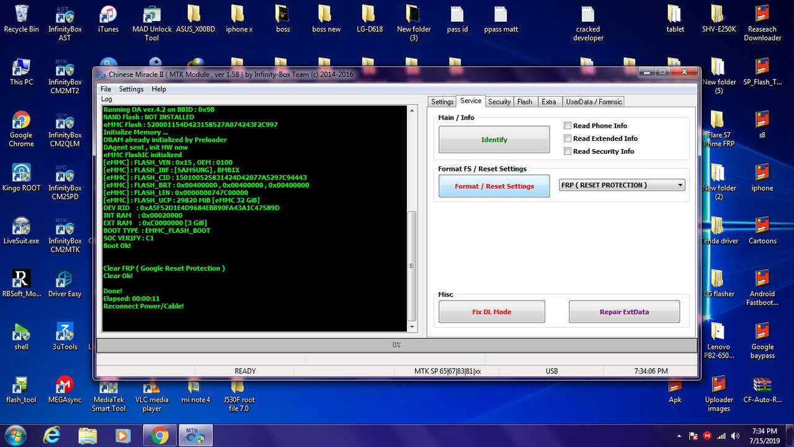Launch VLC media player desktop icon
Viewport: 794px width, 447px height.
(152, 394)
